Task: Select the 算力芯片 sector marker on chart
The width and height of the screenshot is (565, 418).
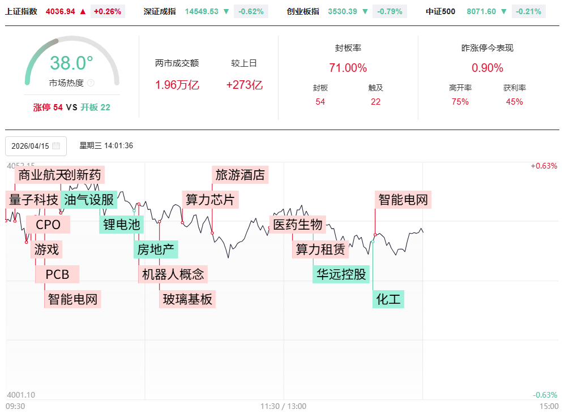Action: click(209, 199)
